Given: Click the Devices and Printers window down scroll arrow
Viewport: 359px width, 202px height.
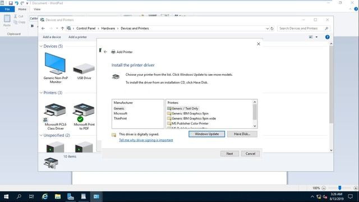Looking at the screenshot, I should pos(331,150).
